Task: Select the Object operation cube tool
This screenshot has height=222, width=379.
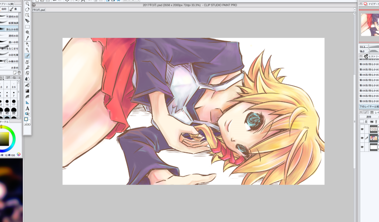Action: [x=27, y=15]
